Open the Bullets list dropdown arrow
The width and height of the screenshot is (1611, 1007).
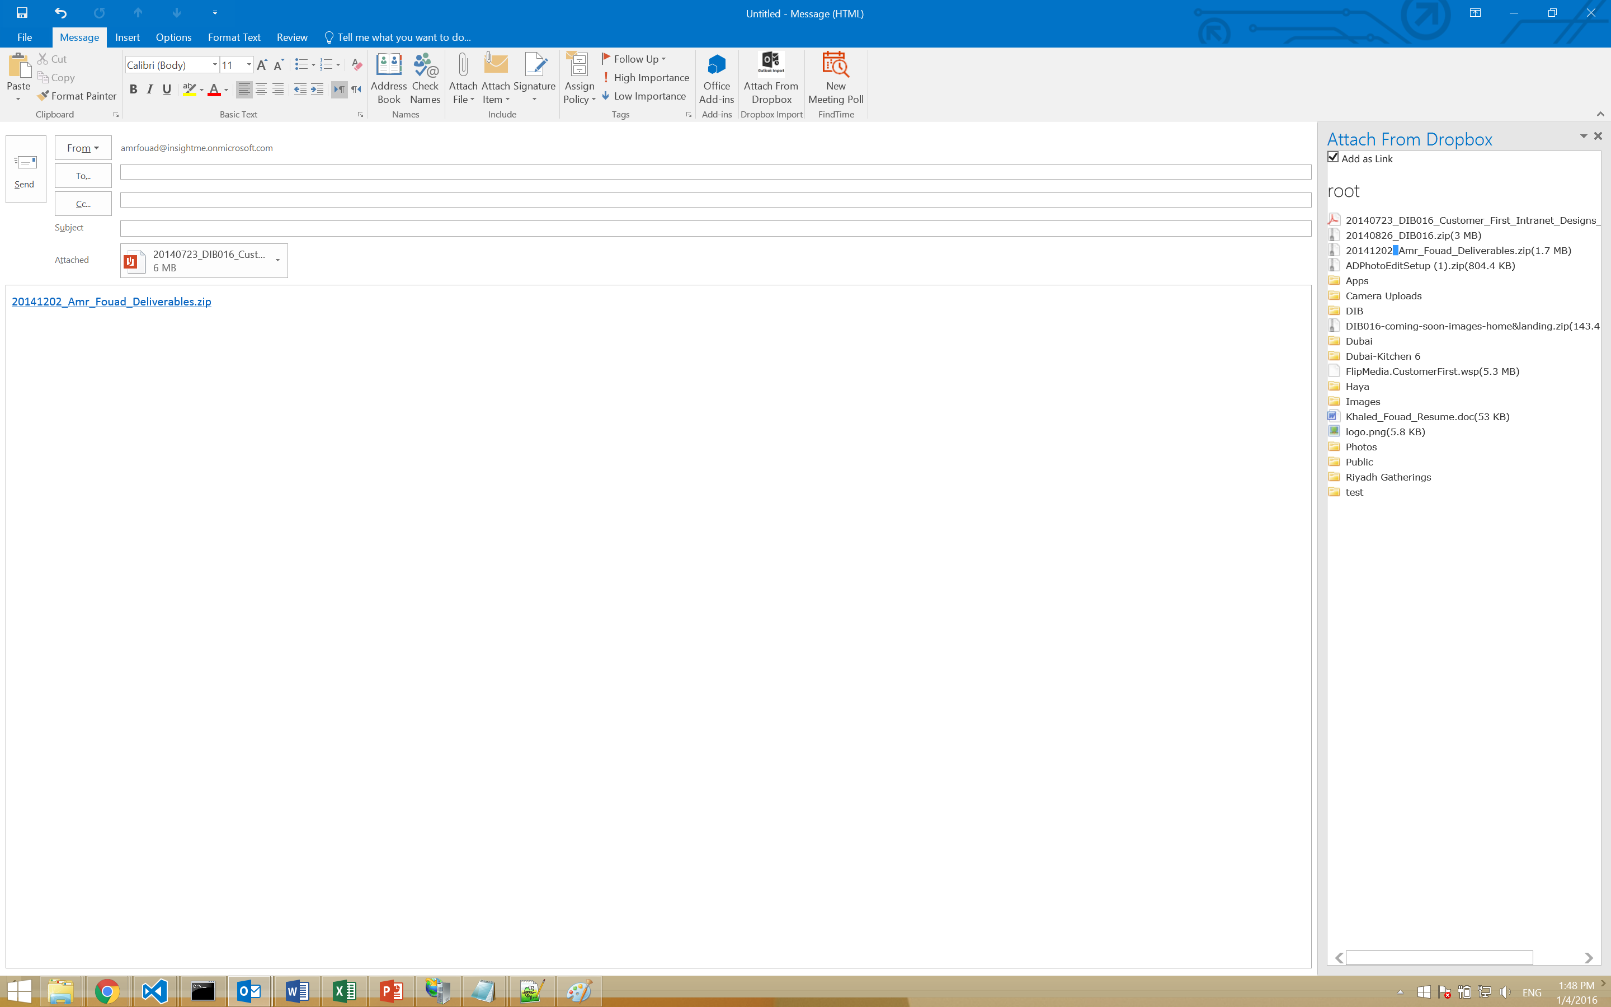click(314, 64)
